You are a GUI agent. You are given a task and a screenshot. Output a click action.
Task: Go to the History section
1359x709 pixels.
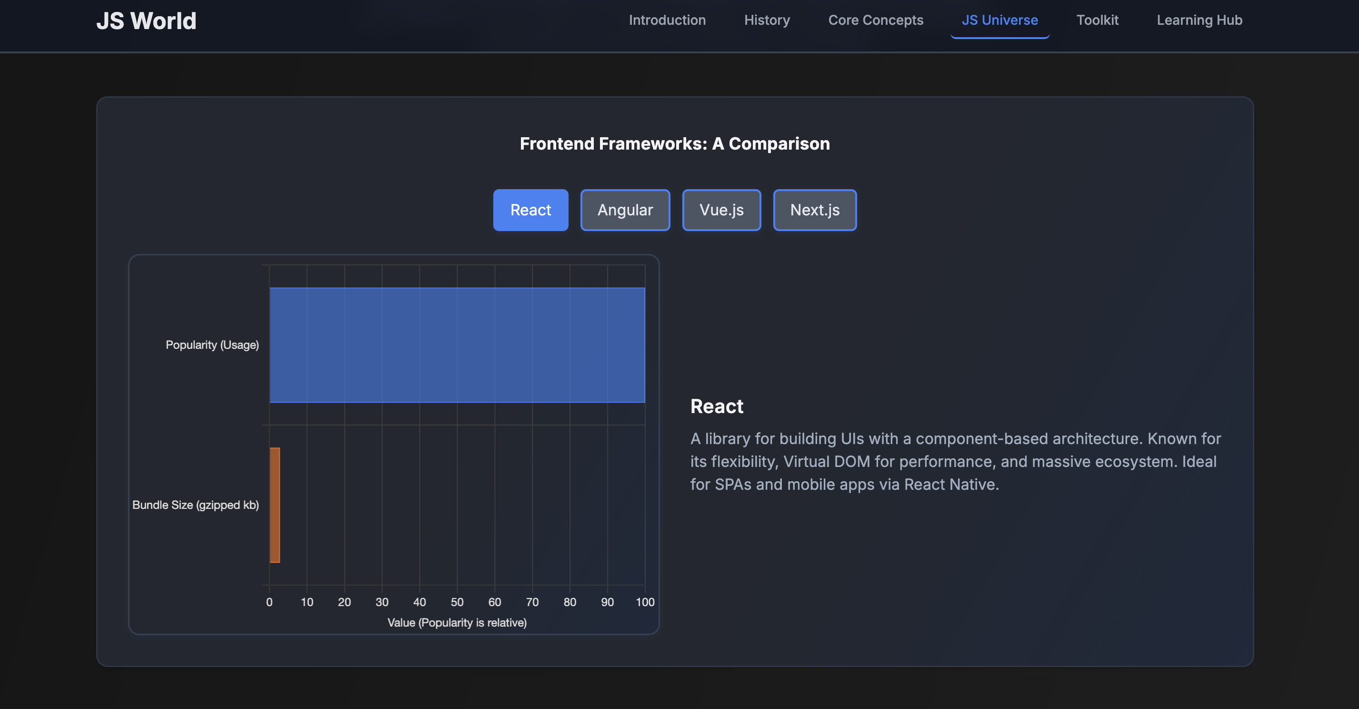coord(767,20)
